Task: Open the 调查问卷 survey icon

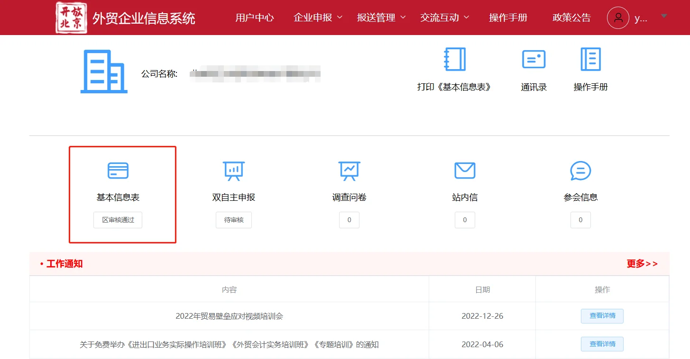Action: [x=349, y=171]
